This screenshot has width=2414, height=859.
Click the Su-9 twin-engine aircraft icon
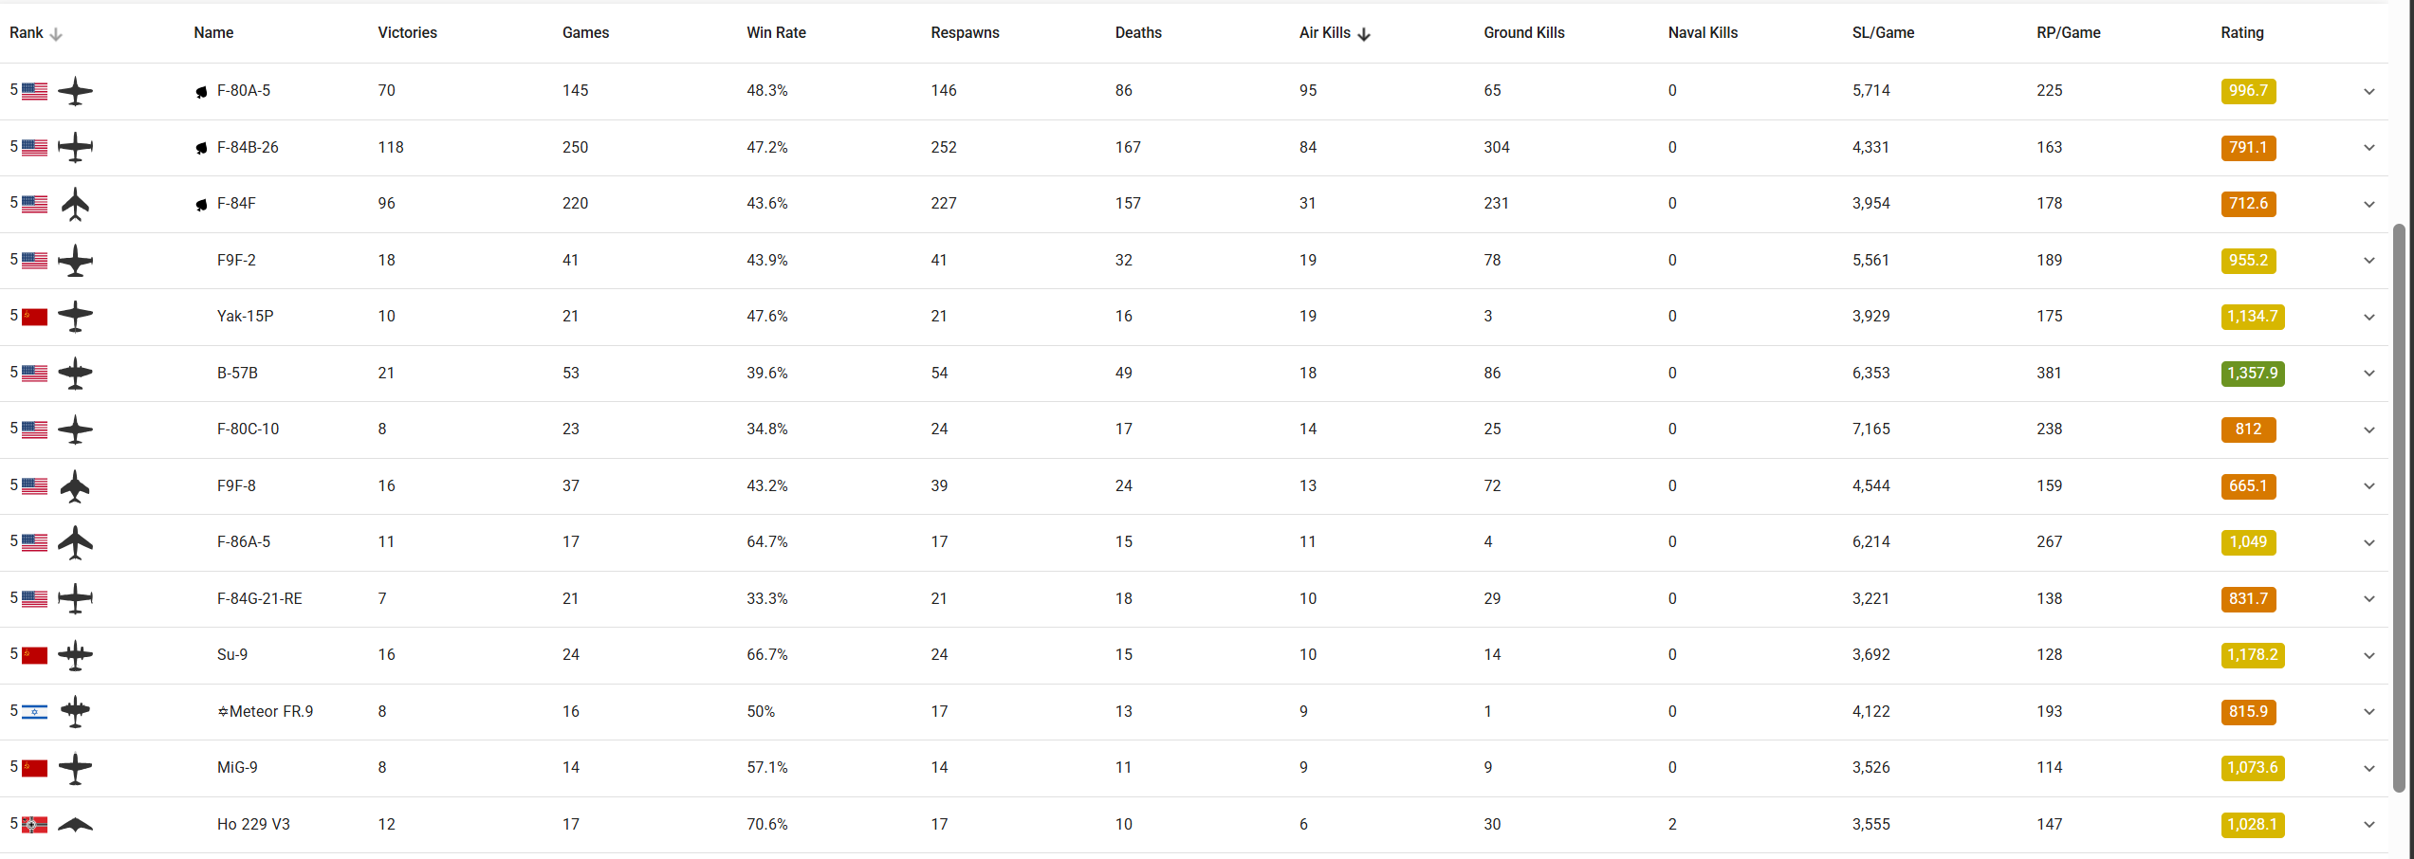75,656
